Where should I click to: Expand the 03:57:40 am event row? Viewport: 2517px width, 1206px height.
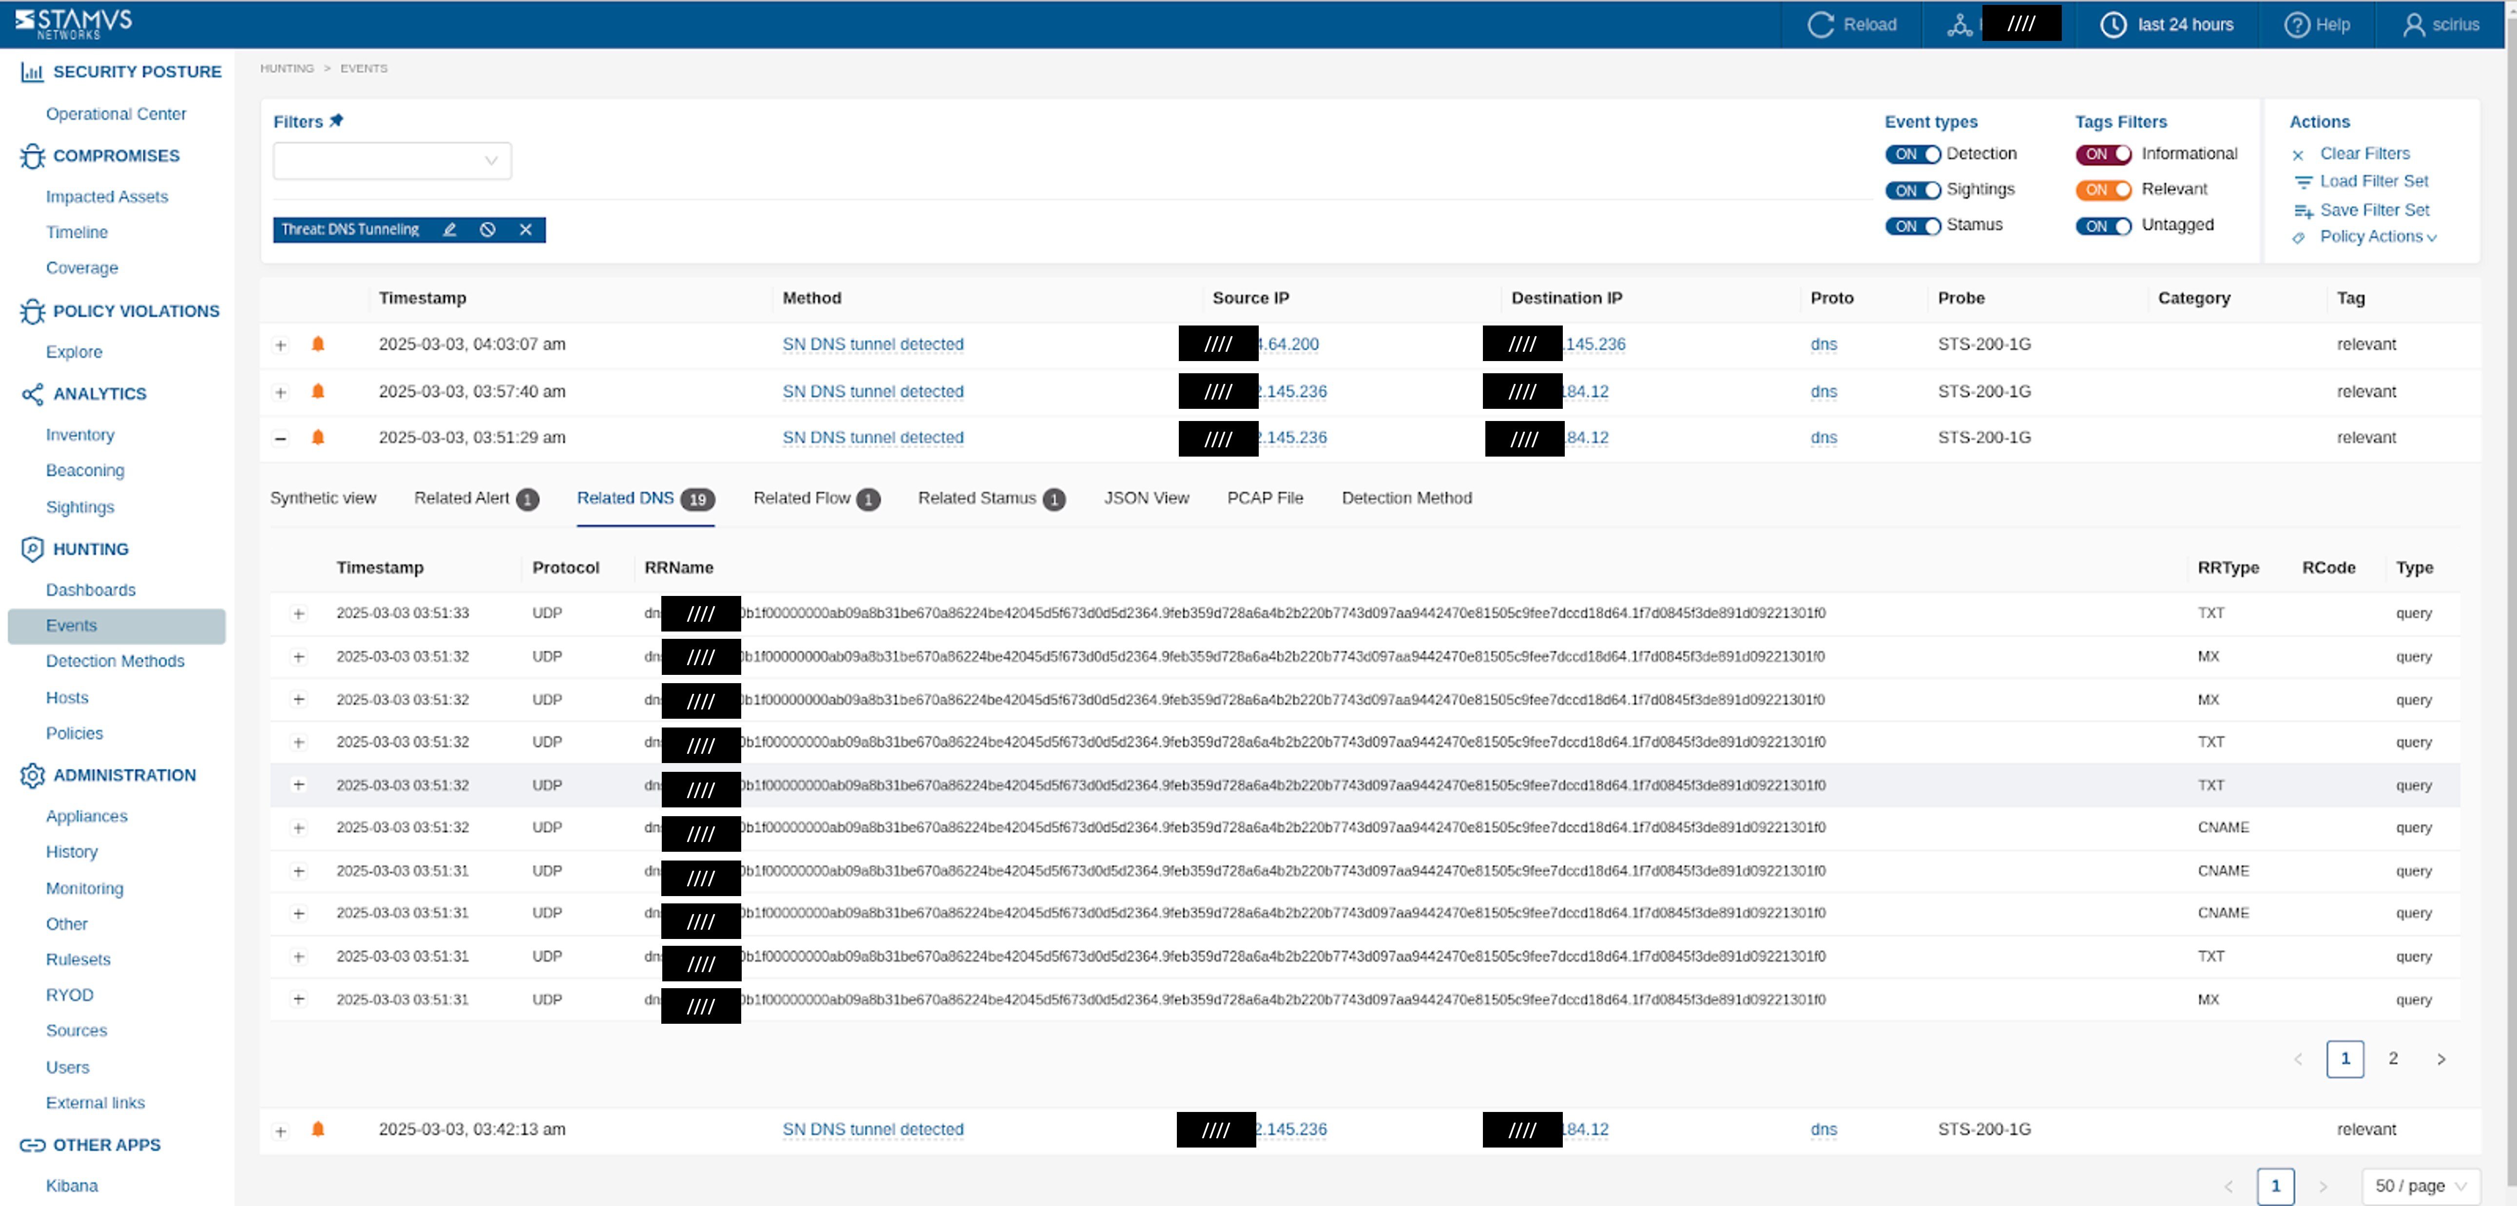coord(280,392)
